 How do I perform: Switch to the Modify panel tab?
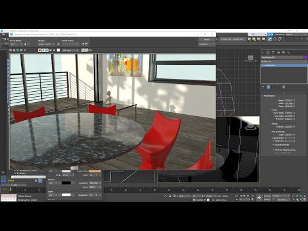tap(268, 53)
